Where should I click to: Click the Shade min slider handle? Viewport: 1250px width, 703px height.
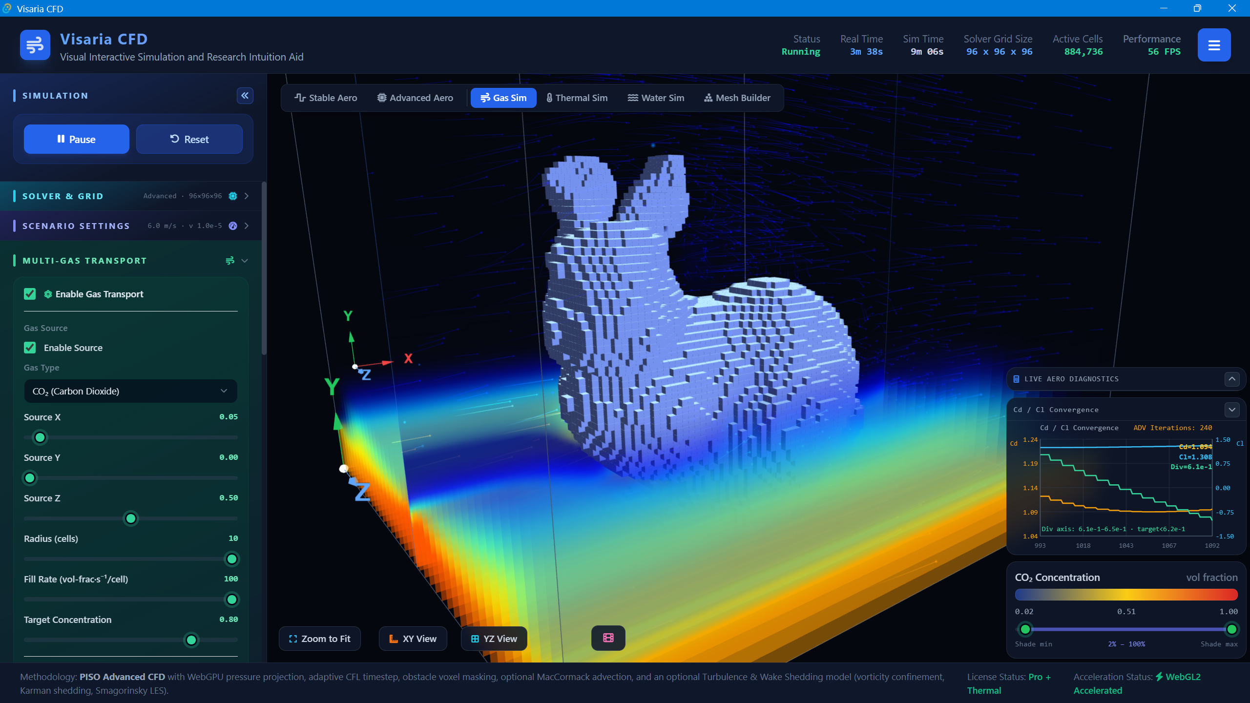[x=1025, y=629]
